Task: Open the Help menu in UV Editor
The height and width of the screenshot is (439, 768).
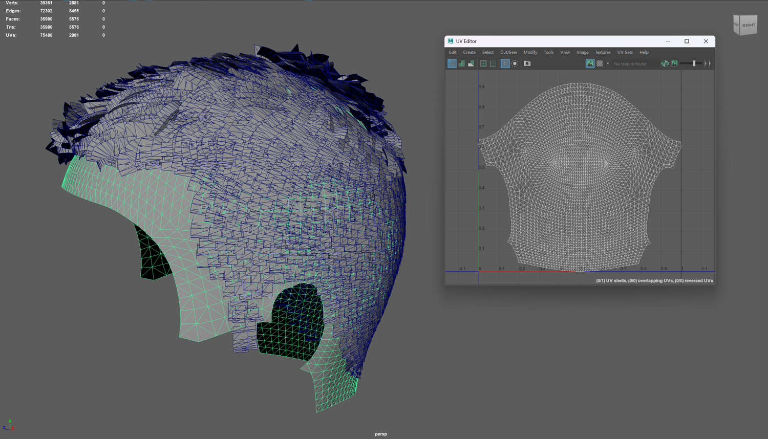Action: (x=644, y=52)
